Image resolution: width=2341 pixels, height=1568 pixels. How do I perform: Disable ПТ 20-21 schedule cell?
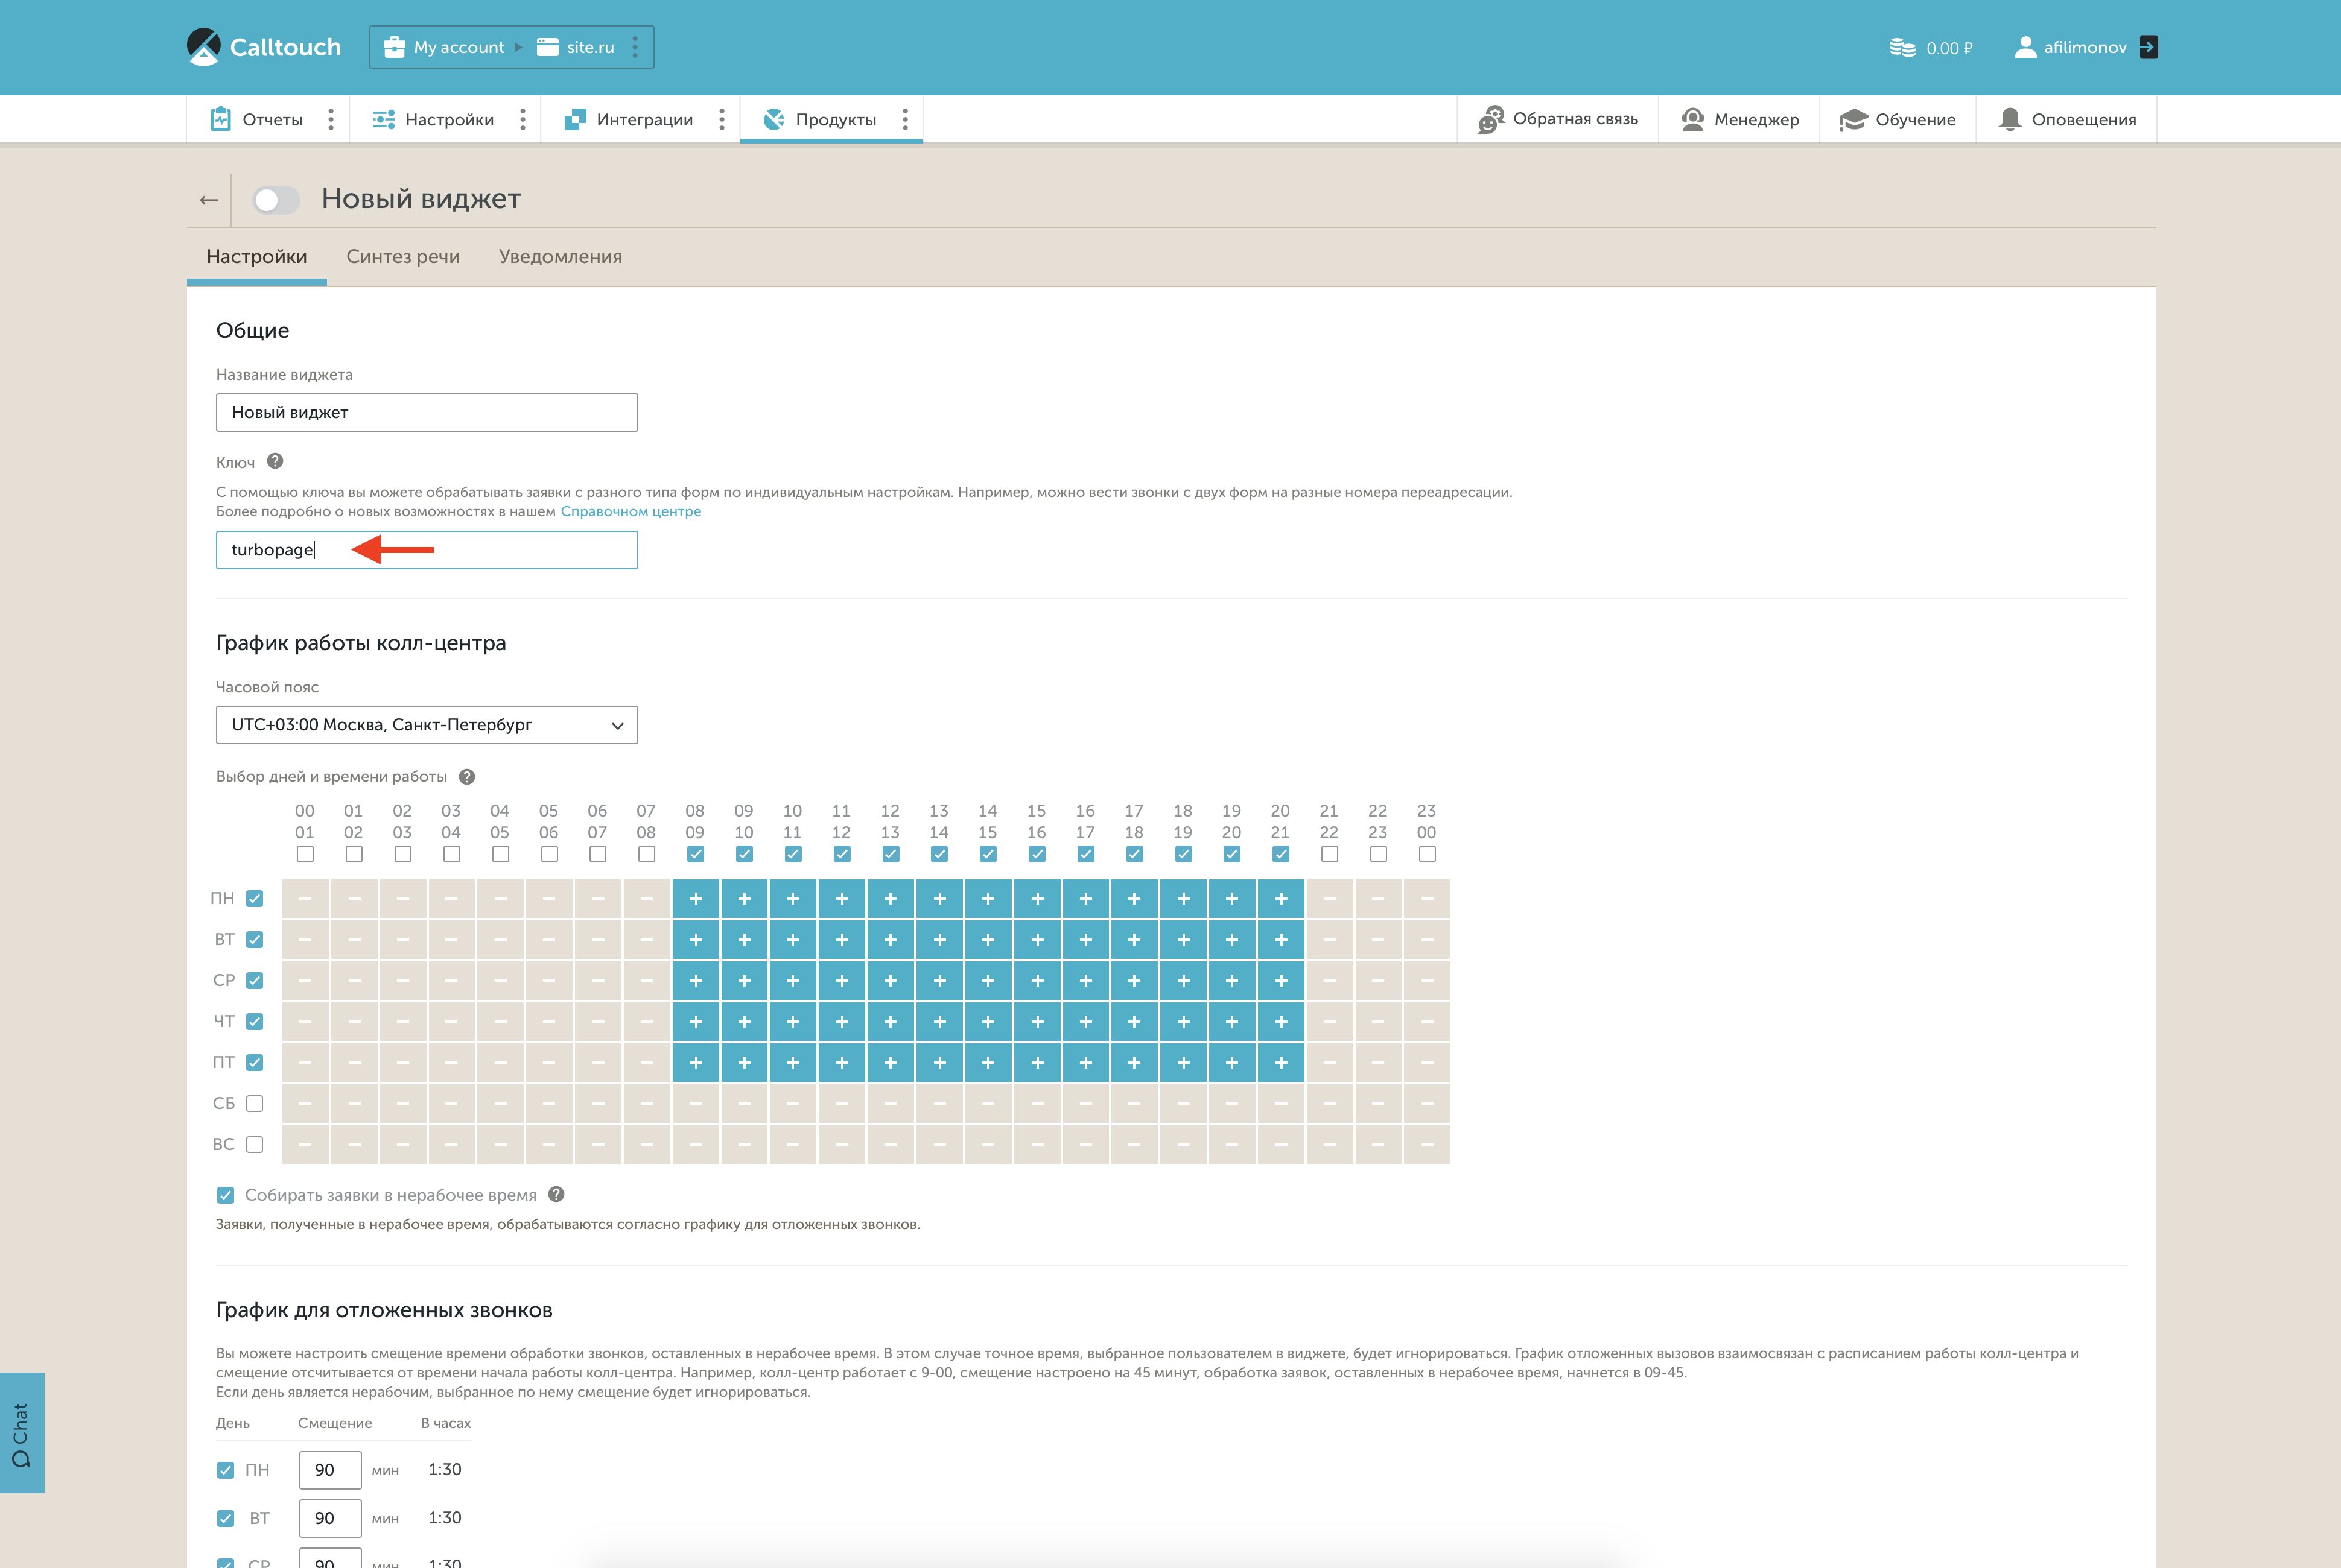[1280, 1063]
